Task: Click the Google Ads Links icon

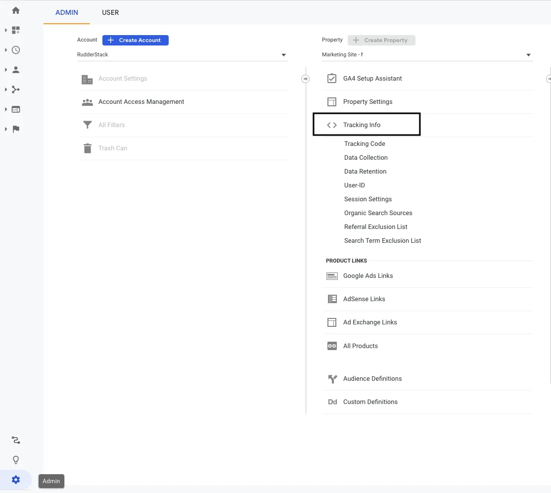Action: [x=332, y=276]
